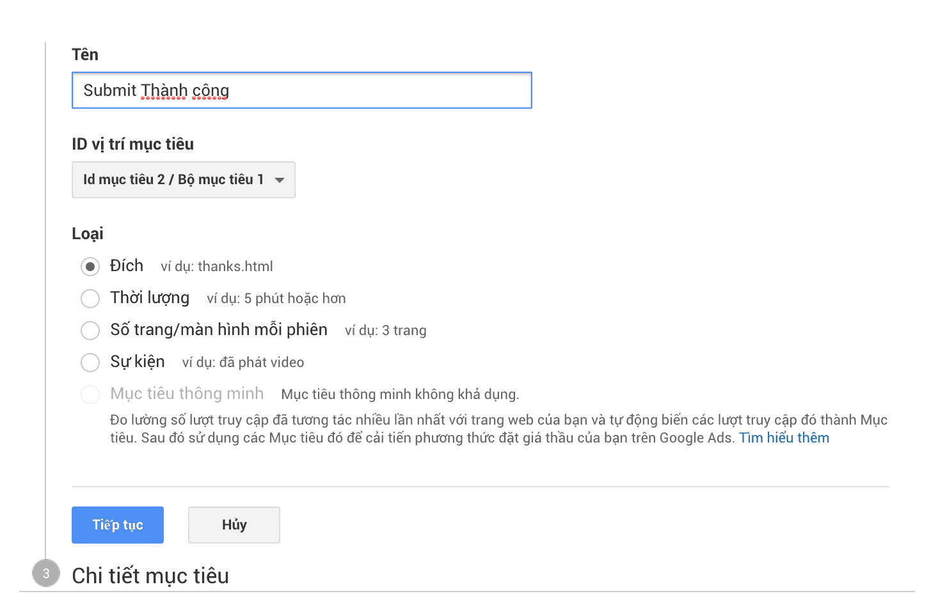This screenshot has width=938, height=596.
Task: Expand the "Chi tiết mục tiêu" section
Action: [150, 576]
